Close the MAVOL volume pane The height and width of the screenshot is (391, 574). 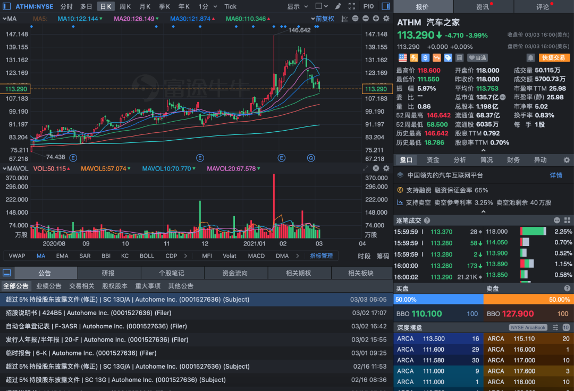pyautogui.click(x=376, y=168)
